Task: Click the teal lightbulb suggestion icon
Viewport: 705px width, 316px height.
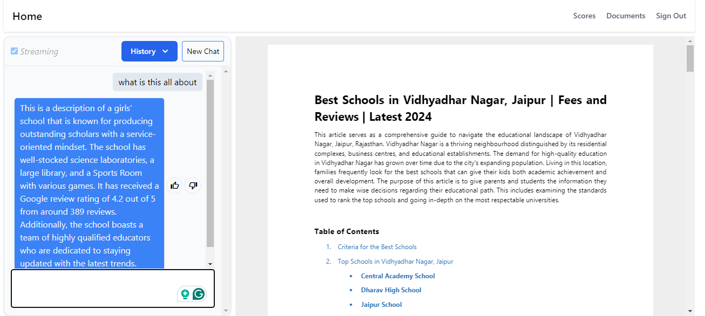Action: 185,294
